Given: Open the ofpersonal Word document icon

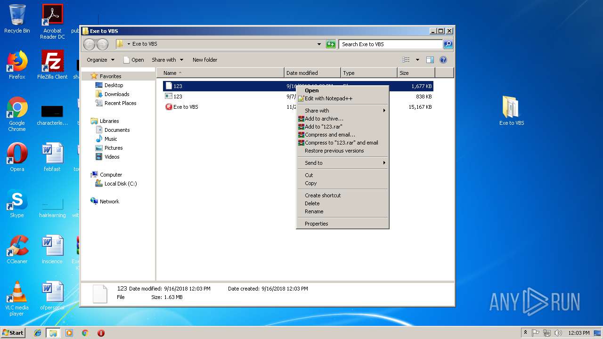Looking at the screenshot, I should tap(52, 296).
